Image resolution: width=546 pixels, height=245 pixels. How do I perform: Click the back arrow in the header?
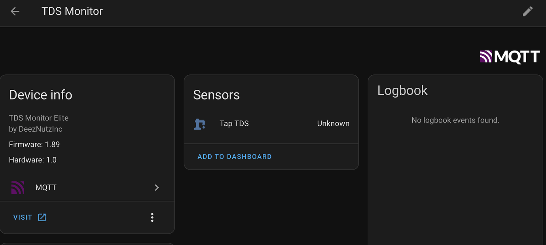point(15,11)
